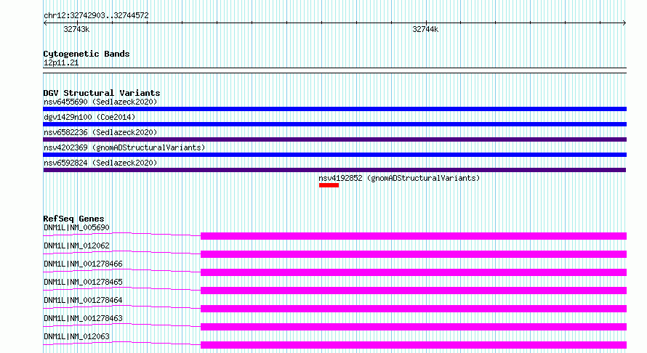This screenshot has width=647, height=353.
Task: Click the magenta exon bar of NM_005690
Action: click(x=414, y=236)
